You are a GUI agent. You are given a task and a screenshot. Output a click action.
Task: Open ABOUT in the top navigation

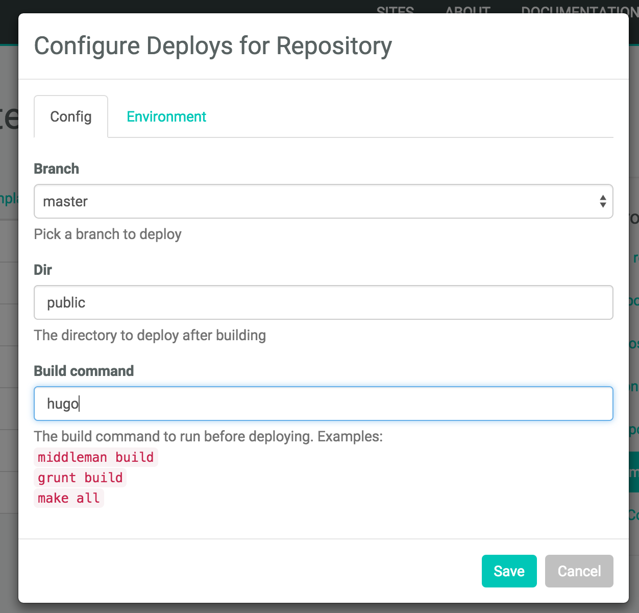(x=468, y=11)
